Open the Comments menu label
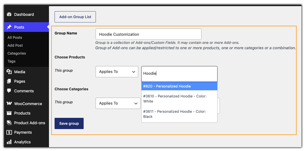Viewport: 306px width, 151px height. point(24,91)
